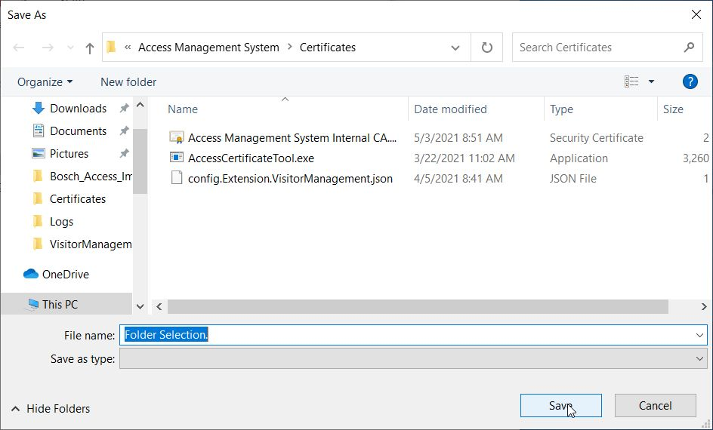This screenshot has width=713, height=430.
Task: Click the change view layout icon
Action: [632, 81]
